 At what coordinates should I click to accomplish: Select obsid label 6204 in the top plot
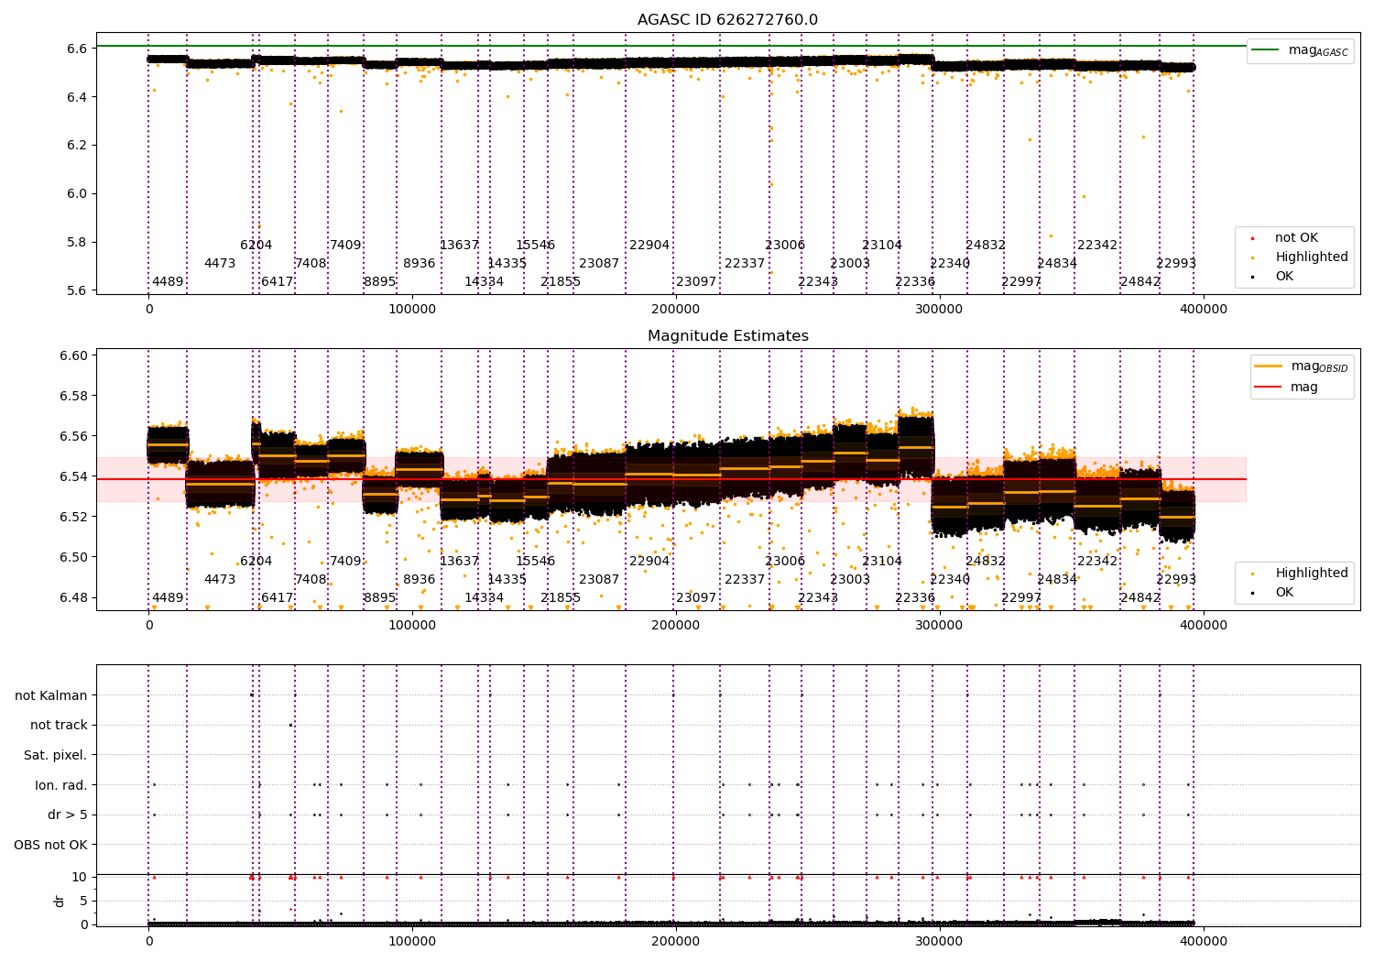click(256, 246)
